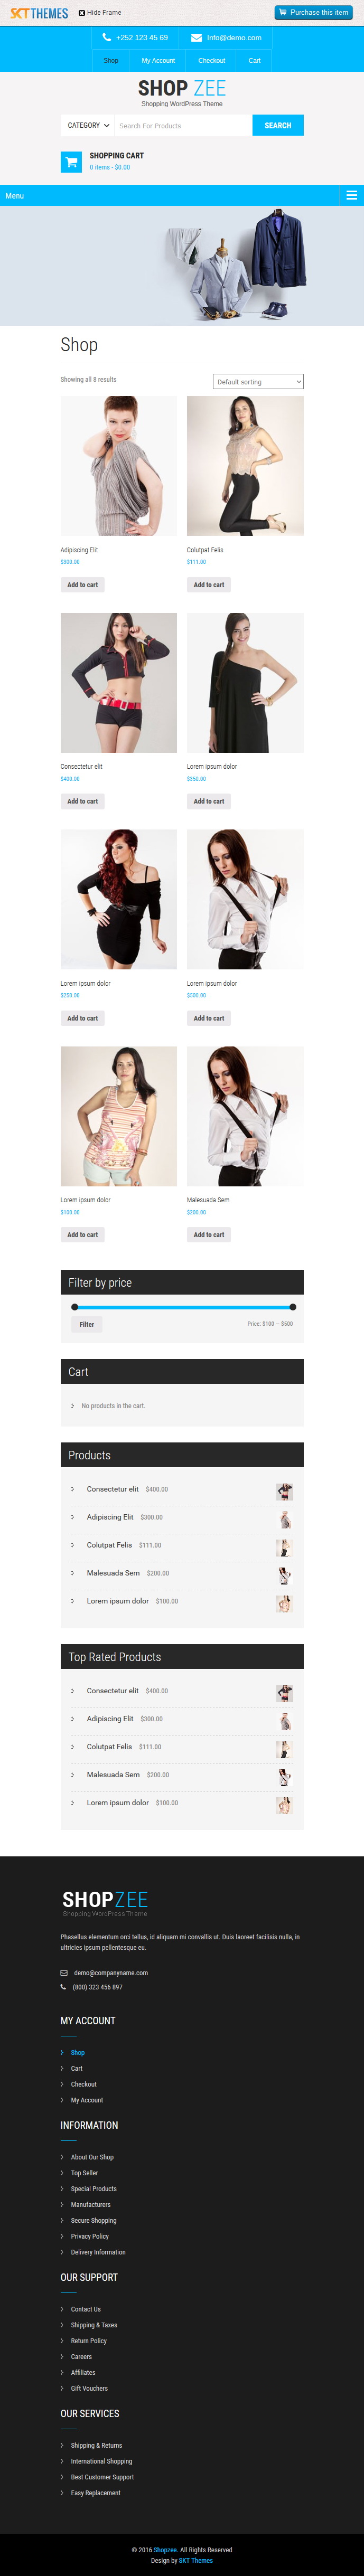Click the footer phone icon

tap(64, 1987)
